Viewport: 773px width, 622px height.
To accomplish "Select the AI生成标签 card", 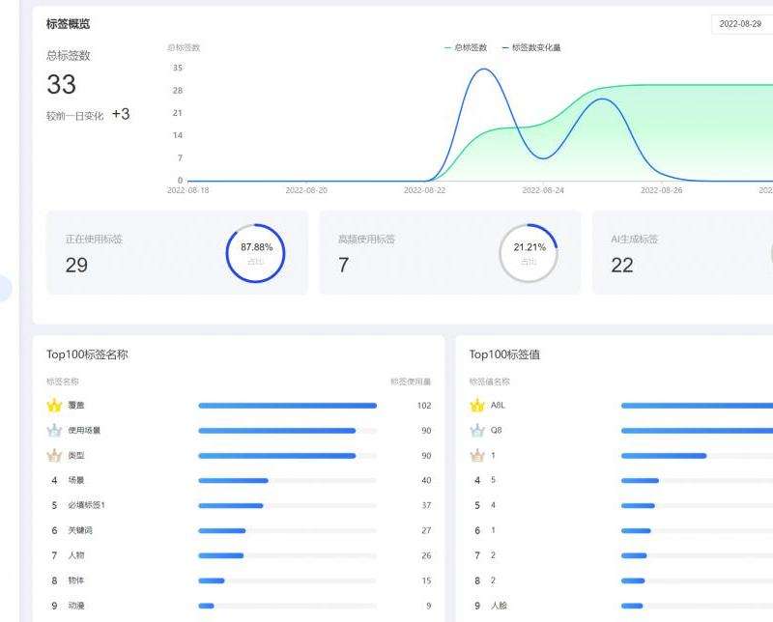I will (x=676, y=253).
